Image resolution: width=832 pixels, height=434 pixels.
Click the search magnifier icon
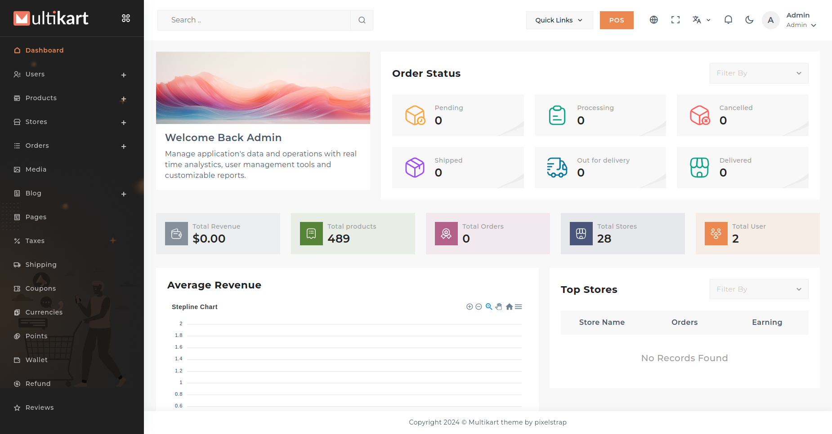click(x=362, y=20)
